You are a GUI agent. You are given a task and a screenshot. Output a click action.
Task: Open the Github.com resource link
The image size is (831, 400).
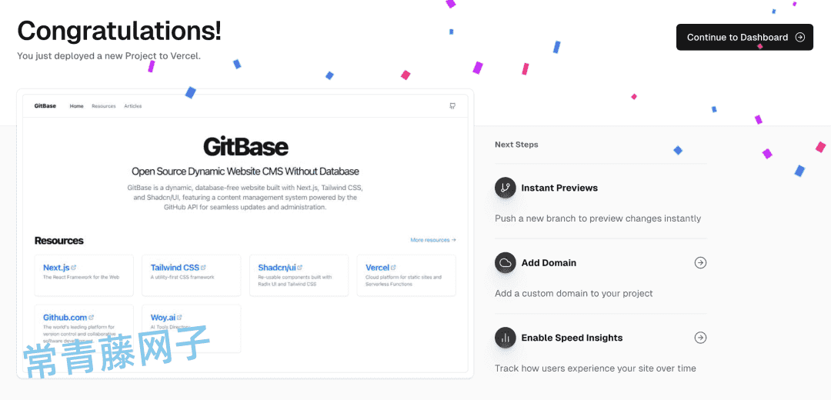coord(65,318)
